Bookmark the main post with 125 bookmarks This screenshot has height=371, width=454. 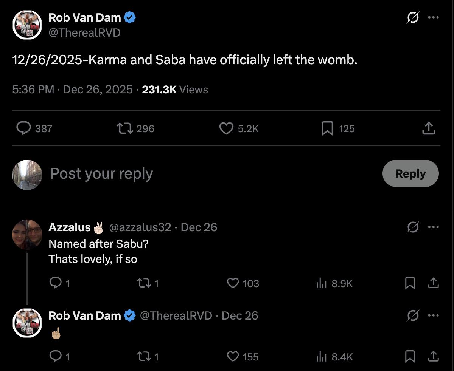pyautogui.click(x=327, y=128)
